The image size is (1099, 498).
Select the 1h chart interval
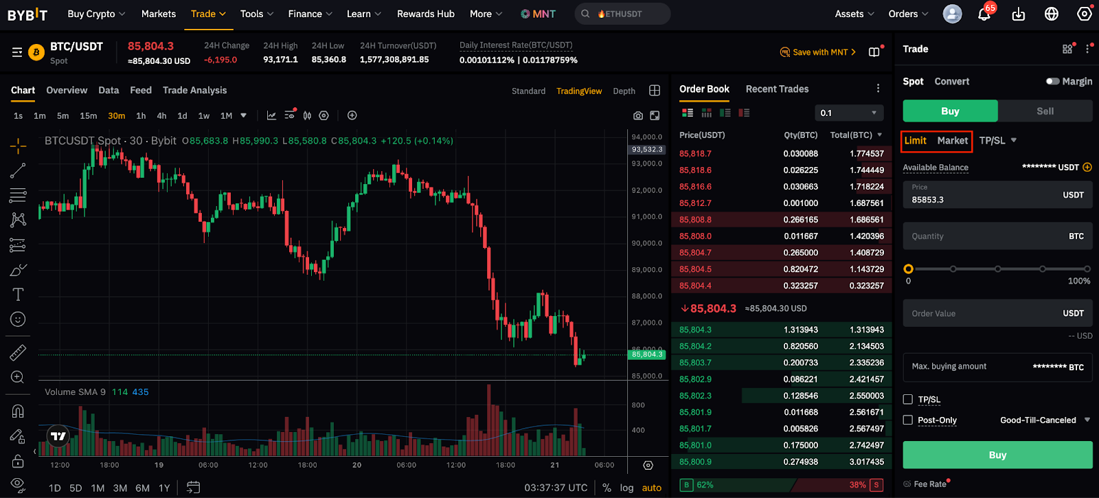click(141, 115)
